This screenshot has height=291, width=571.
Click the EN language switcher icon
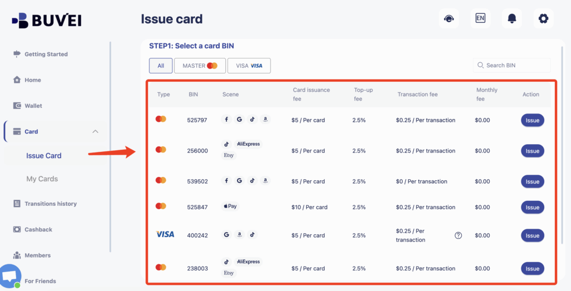480,18
